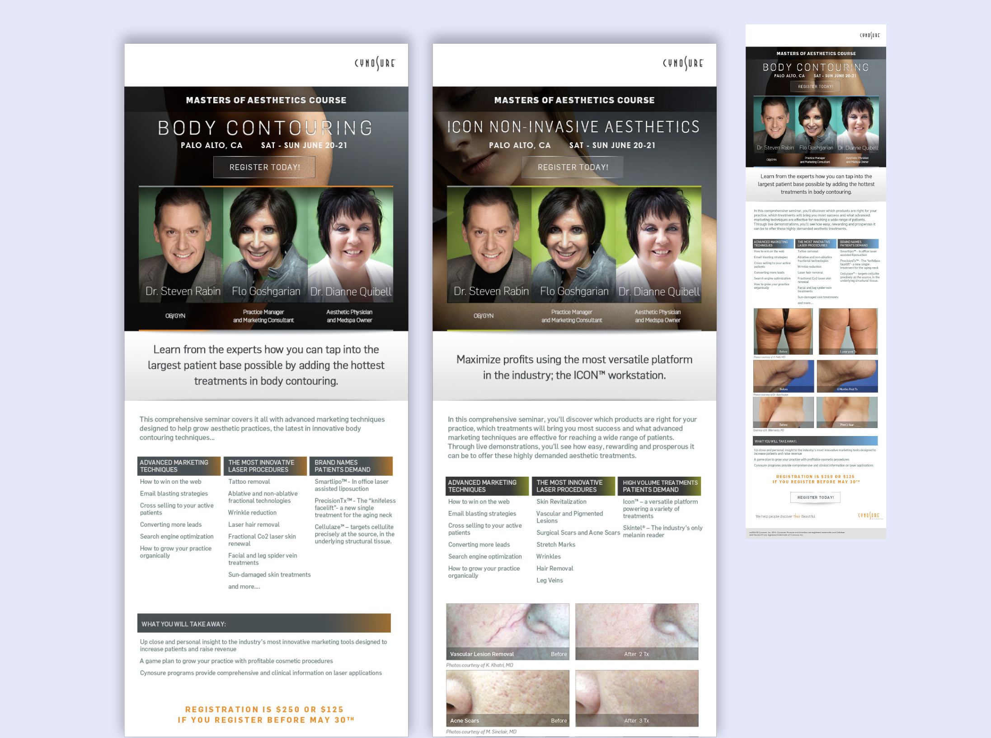
Task: Click Cynosure logo atop small preview email
Action: tap(869, 35)
